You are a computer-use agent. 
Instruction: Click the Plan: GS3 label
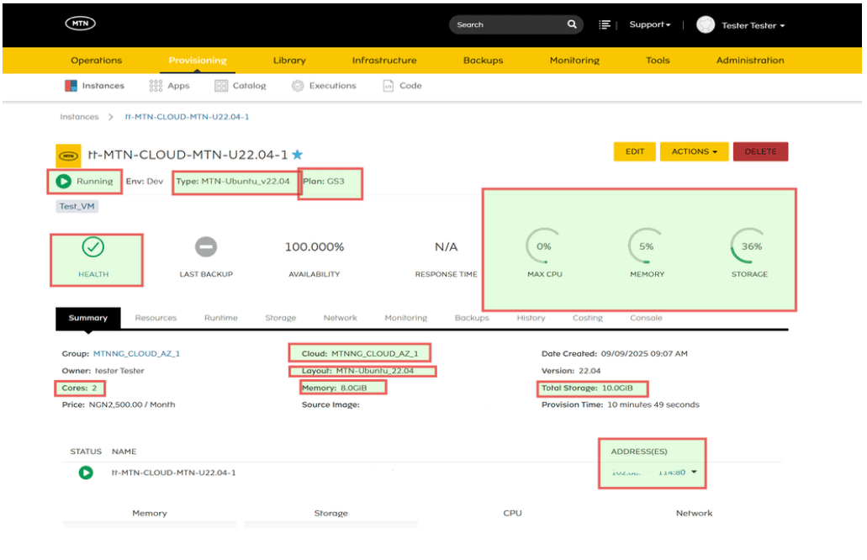click(324, 182)
